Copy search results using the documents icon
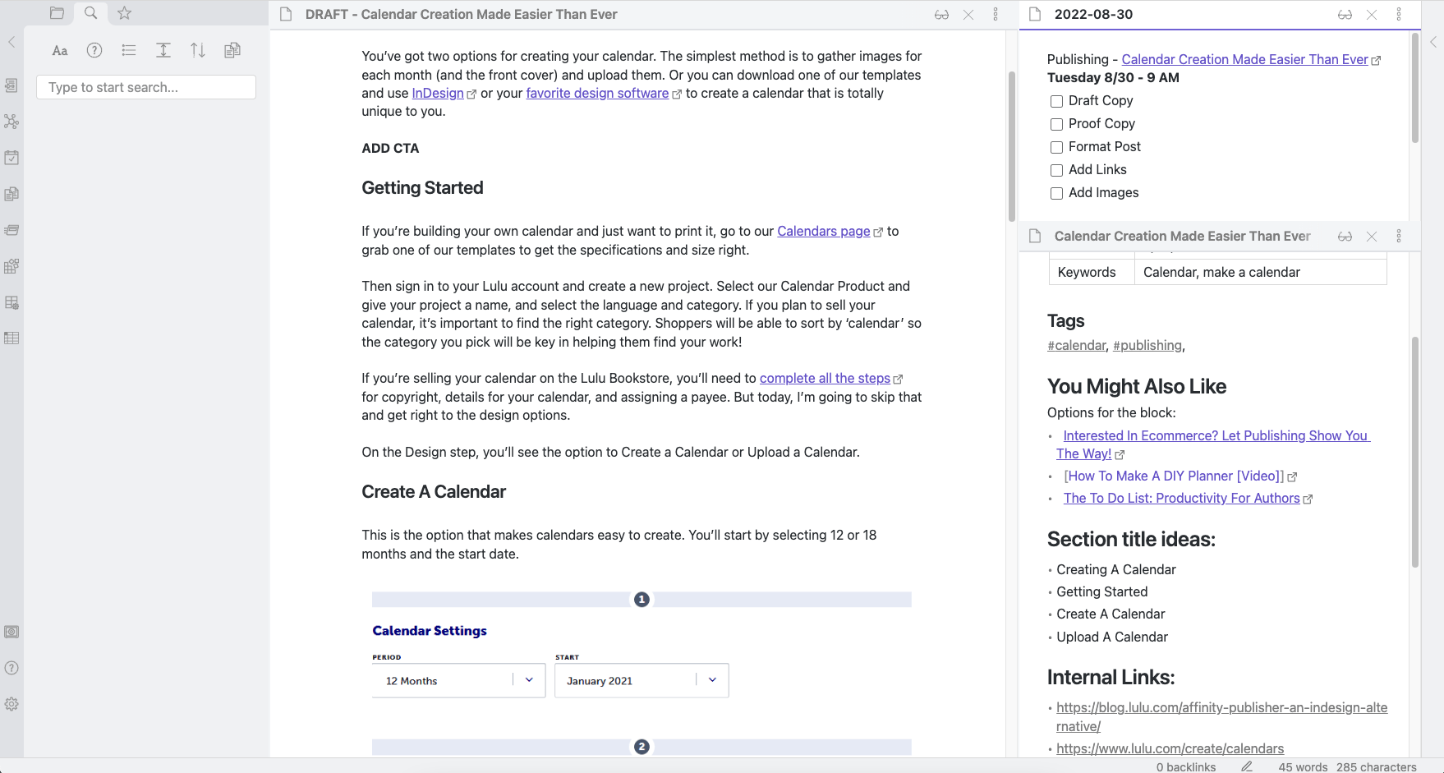The width and height of the screenshot is (1444, 773). click(232, 50)
